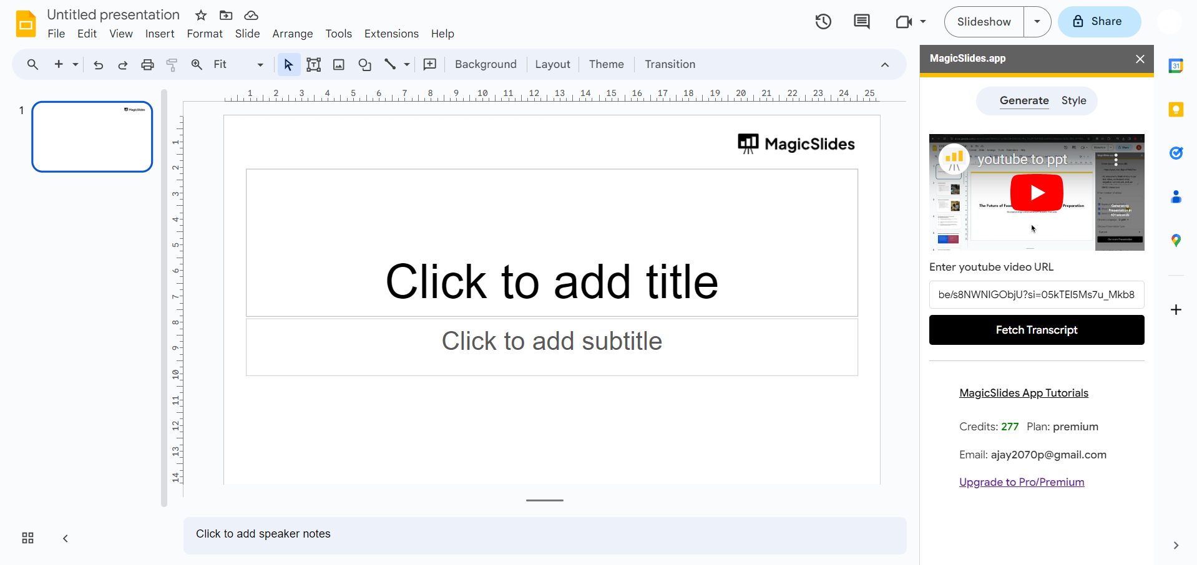Click the YouTube video URL input field
The width and height of the screenshot is (1197, 565).
pos(1036,294)
